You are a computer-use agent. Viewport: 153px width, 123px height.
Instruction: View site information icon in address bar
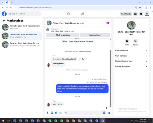point(16,8)
